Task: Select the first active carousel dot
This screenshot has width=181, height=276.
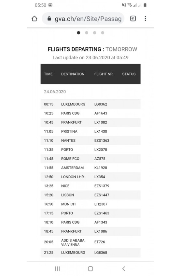Action: pos(79,33)
